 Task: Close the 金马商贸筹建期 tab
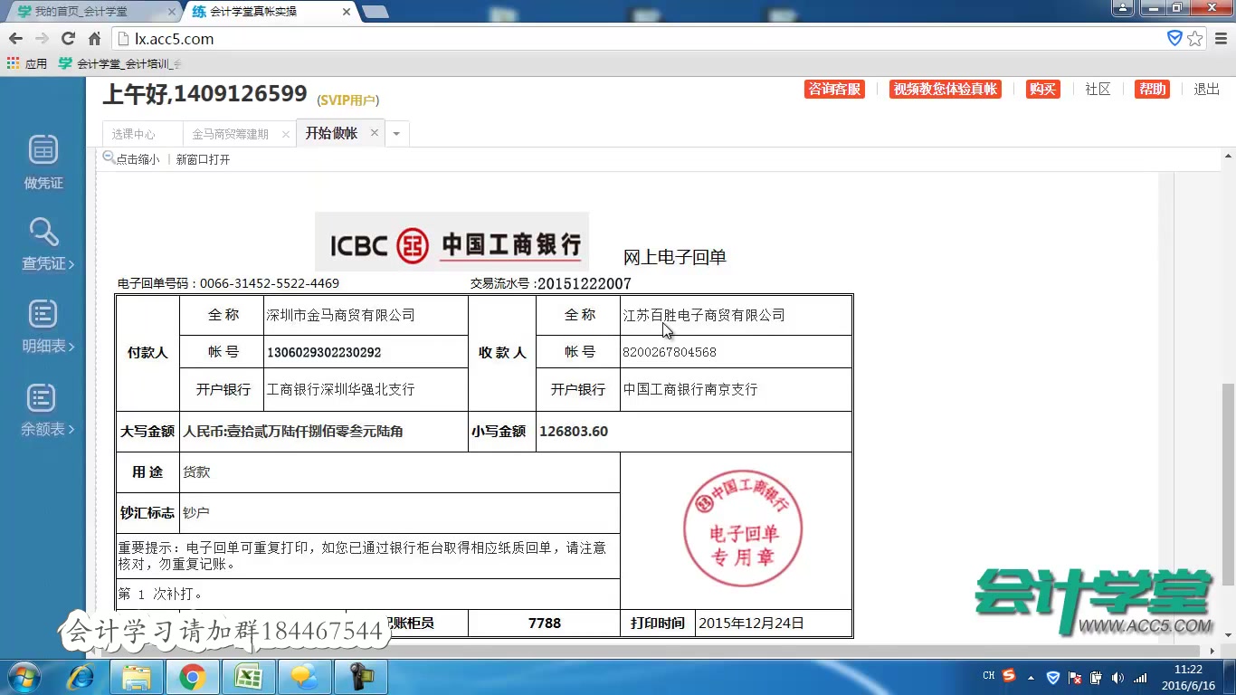point(286,134)
